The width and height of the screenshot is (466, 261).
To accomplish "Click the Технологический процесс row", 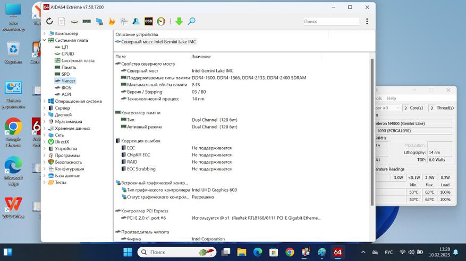I will coord(218,98).
